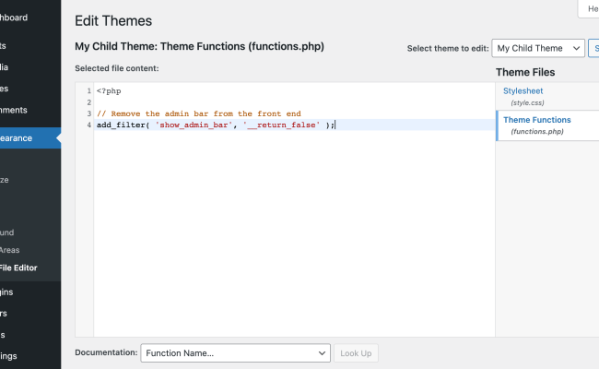Open the Function Name documentation dropdown
This screenshot has height=369, width=599.
point(235,353)
